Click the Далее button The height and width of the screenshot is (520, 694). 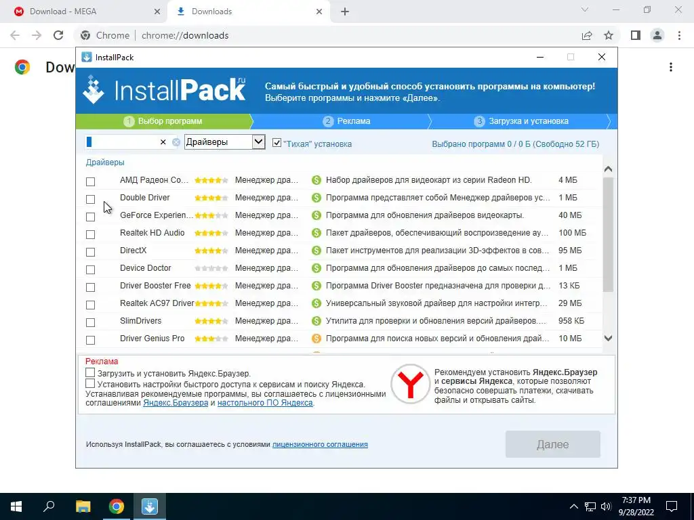click(553, 444)
